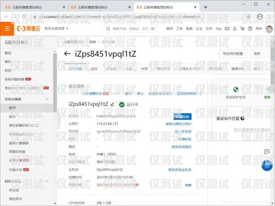275x206 pixels.
Task: Open 工单 in the top menu
Action: point(179,28)
